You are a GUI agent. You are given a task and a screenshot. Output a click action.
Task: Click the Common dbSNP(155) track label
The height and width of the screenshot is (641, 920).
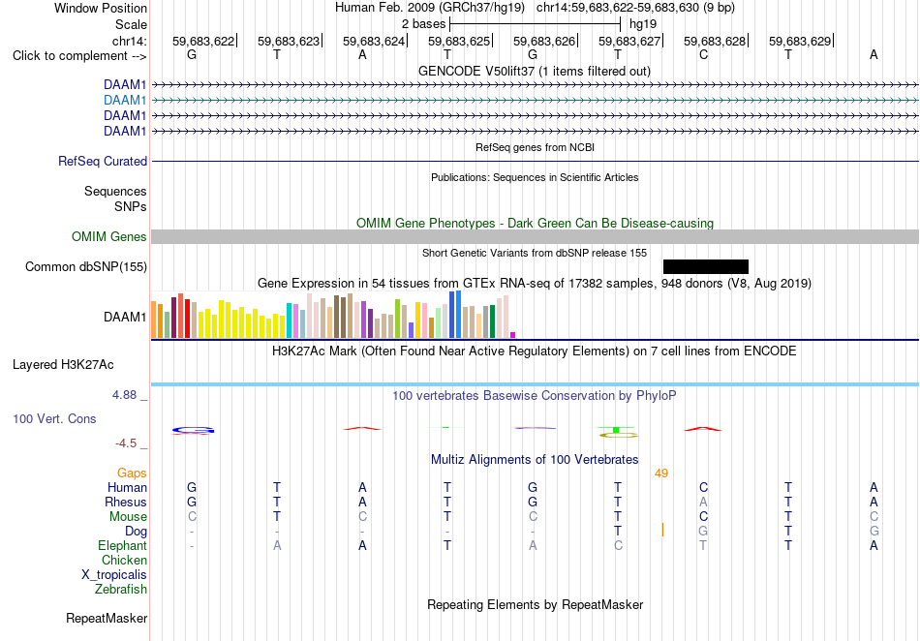[x=86, y=267]
